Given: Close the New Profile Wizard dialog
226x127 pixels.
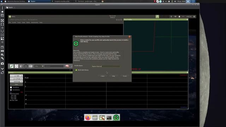Looking at the screenshot, I should click(x=130, y=37).
